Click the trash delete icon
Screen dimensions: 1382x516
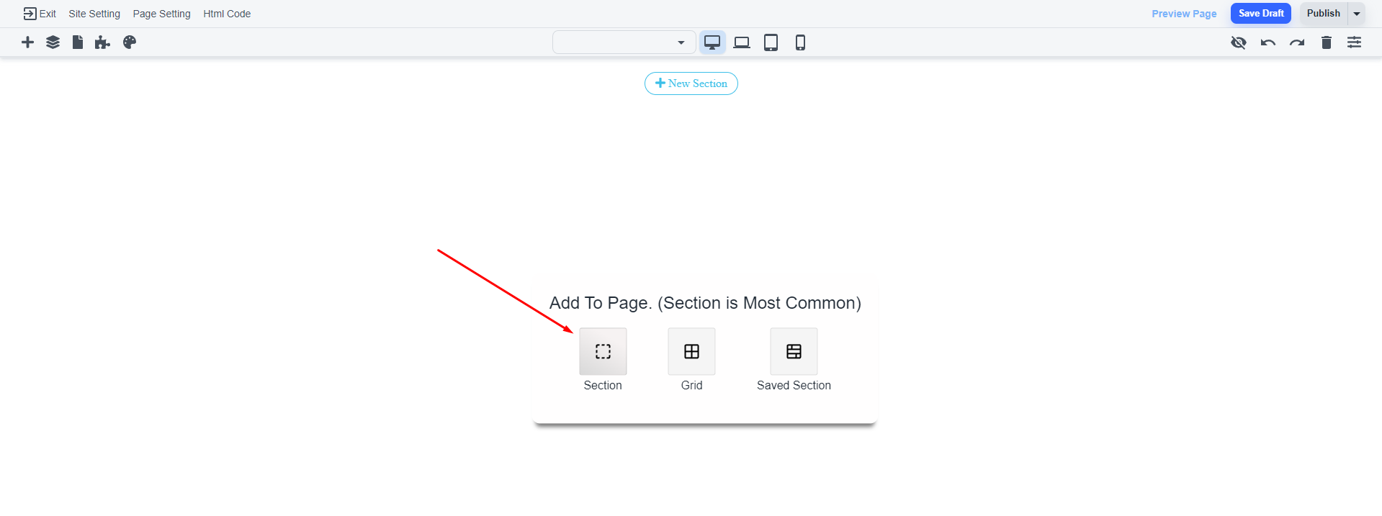1326,42
